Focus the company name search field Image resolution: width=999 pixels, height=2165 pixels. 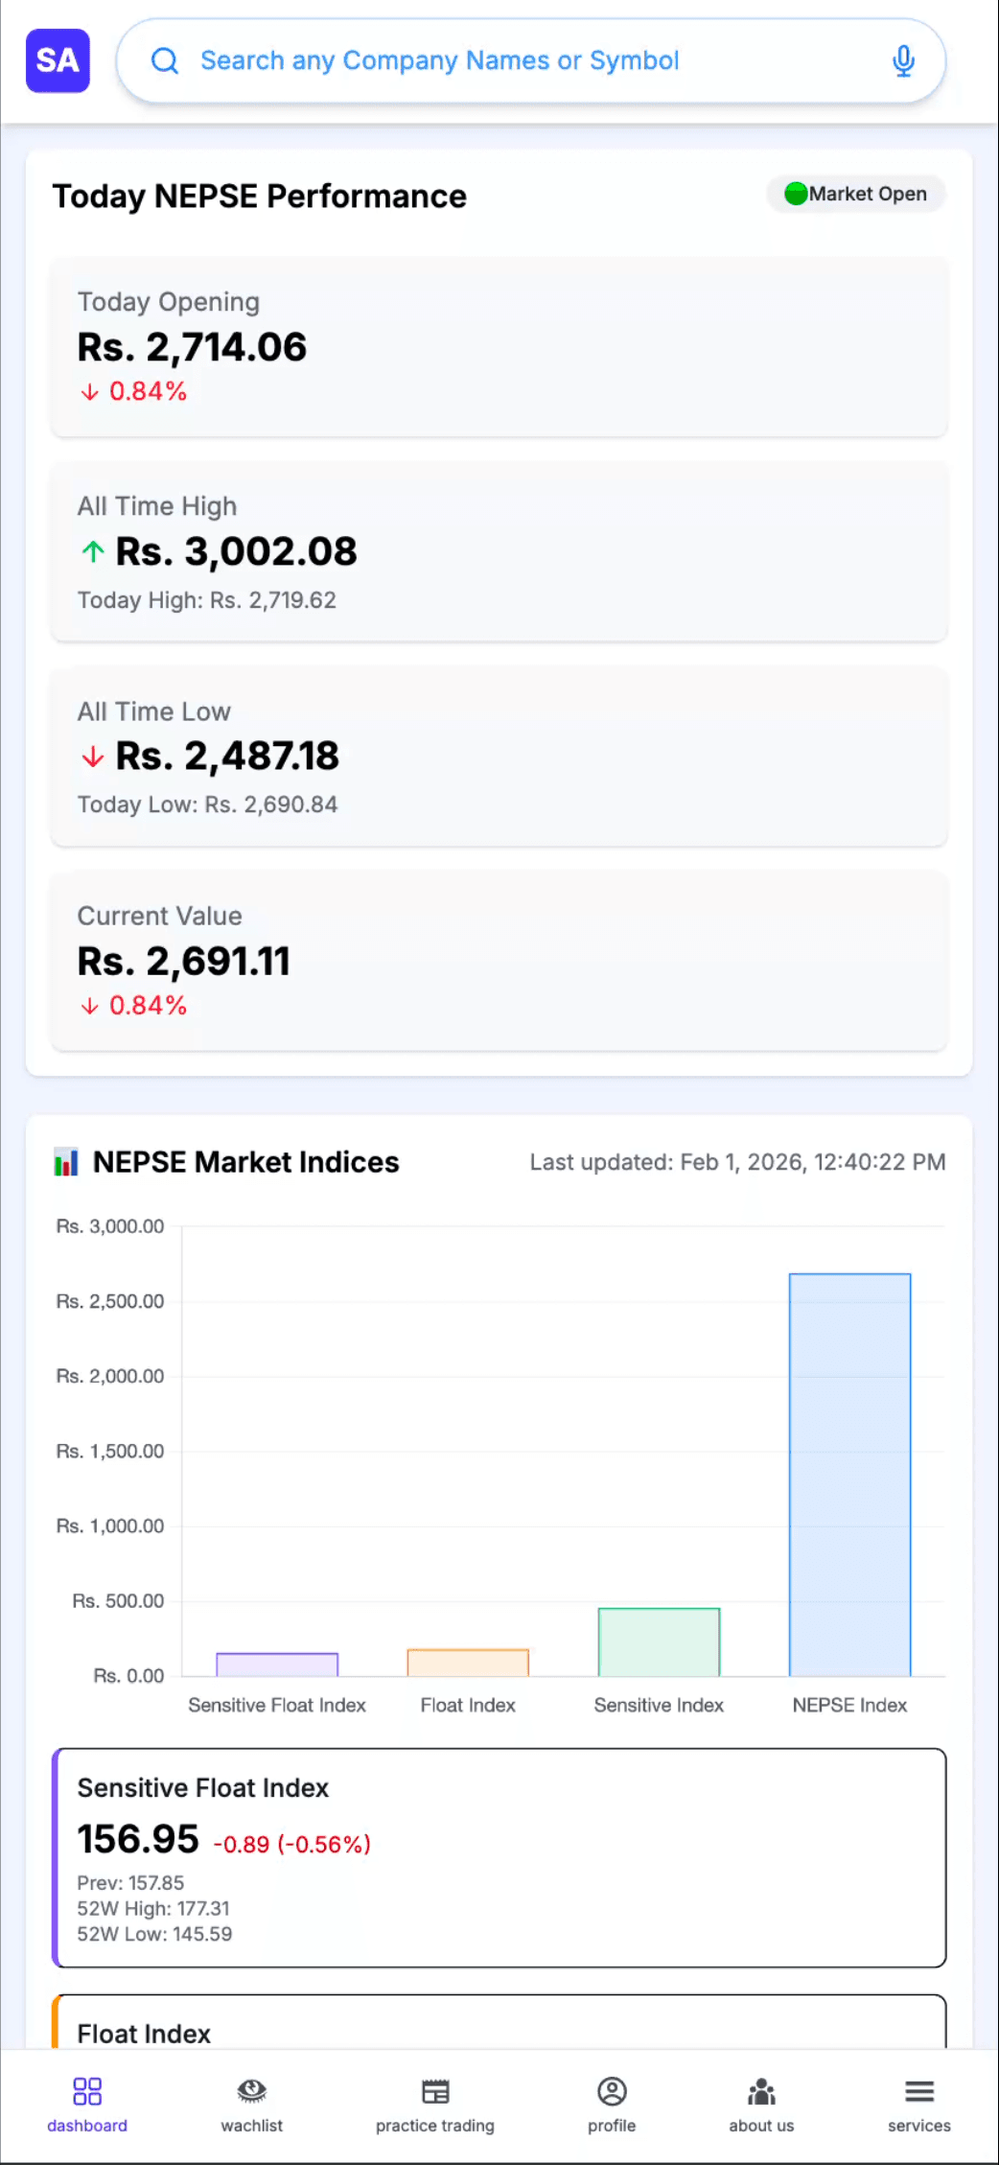[x=518, y=61]
